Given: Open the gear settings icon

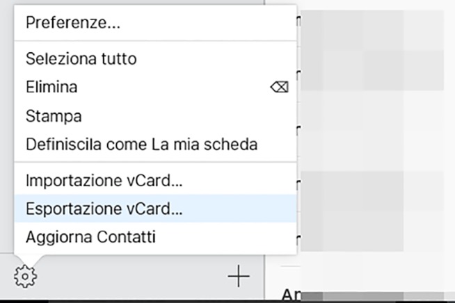Looking at the screenshot, I should pos(26,277).
